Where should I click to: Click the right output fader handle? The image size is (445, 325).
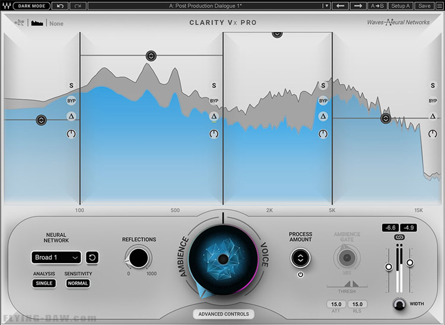(410, 263)
